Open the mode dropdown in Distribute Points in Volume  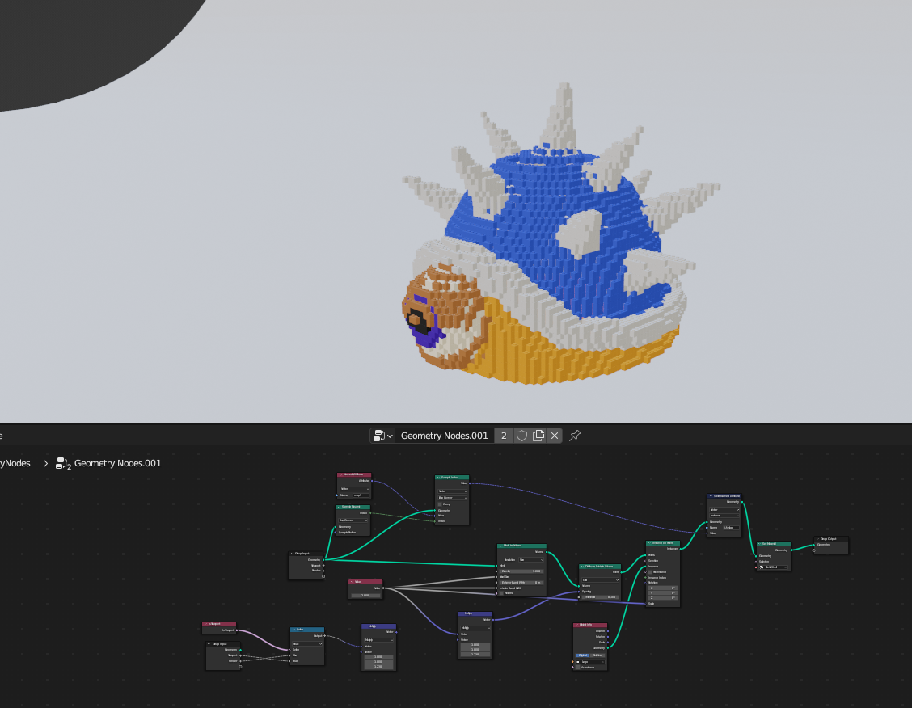coord(600,580)
